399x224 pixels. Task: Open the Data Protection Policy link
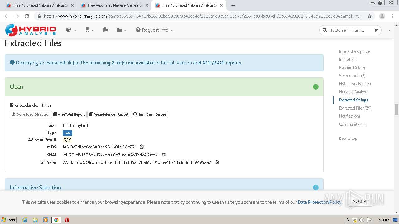320,202
